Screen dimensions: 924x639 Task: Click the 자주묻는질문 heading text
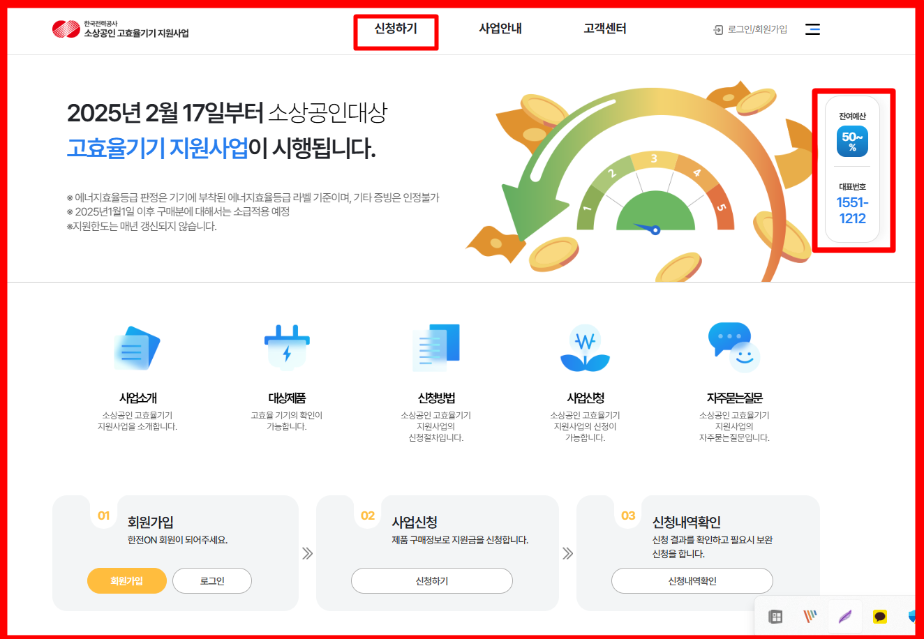[734, 398]
